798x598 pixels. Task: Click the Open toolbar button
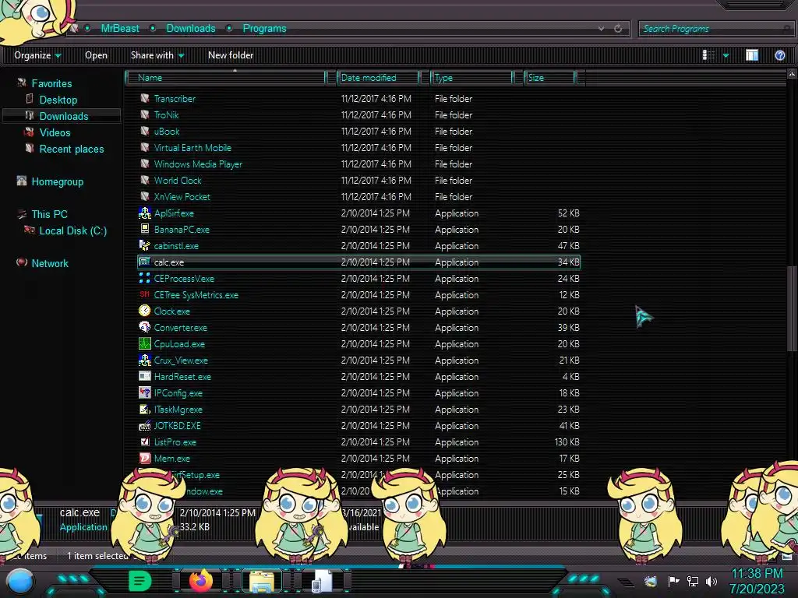(x=96, y=55)
